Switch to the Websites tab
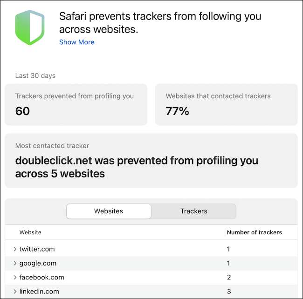This screenshot has width=303, height=299. click(109, 211)
